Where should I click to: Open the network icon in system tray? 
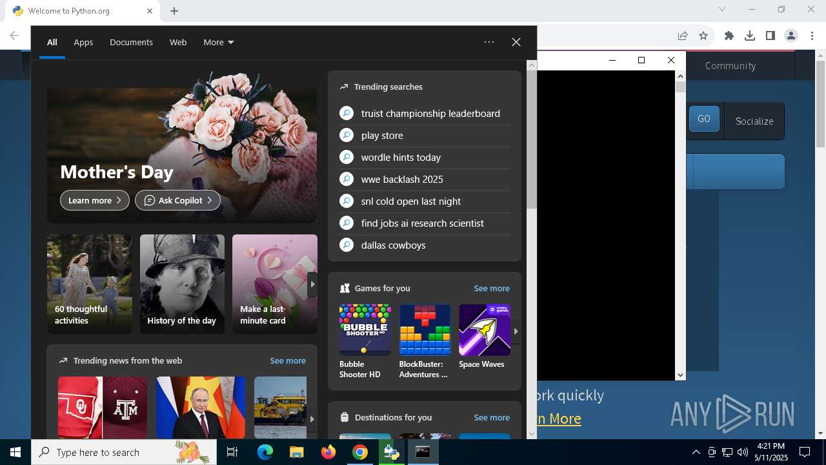727,453
